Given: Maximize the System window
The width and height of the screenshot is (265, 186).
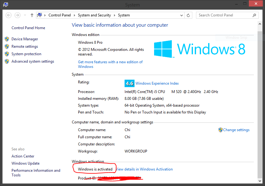Looking at the screenshot, I should coord(245,4).
